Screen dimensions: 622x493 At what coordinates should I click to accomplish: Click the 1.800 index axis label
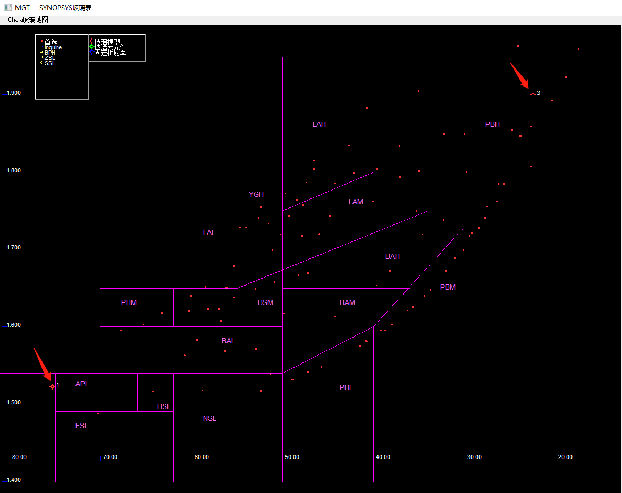coord(13,171)
